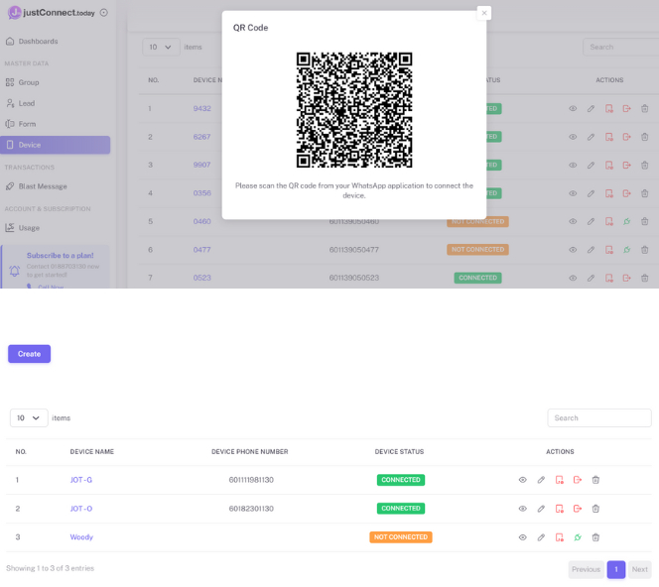
Task: Open device 9432 link
Action: coord(202,108)
